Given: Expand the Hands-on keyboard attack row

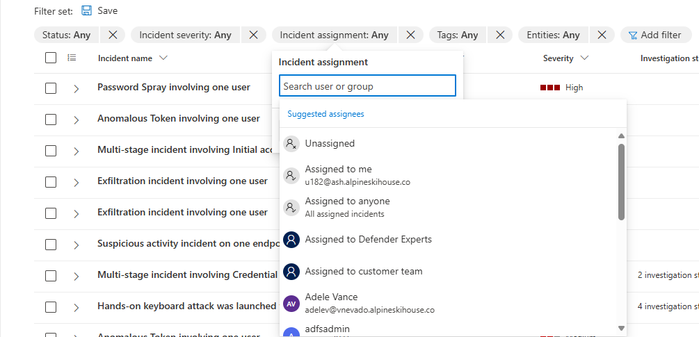Looking at the screenshot, I should (77, 307).
